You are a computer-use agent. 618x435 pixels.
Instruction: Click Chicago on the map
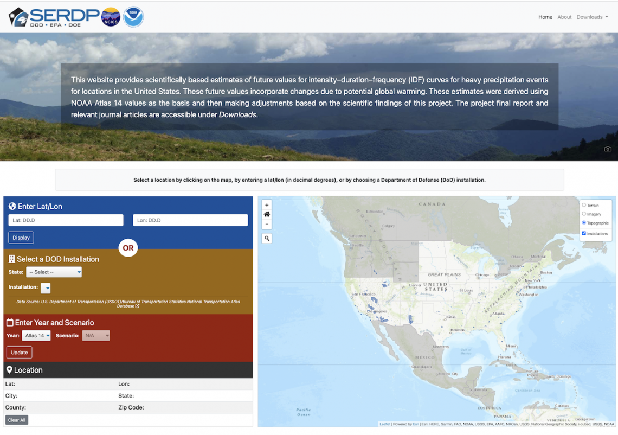482,275
